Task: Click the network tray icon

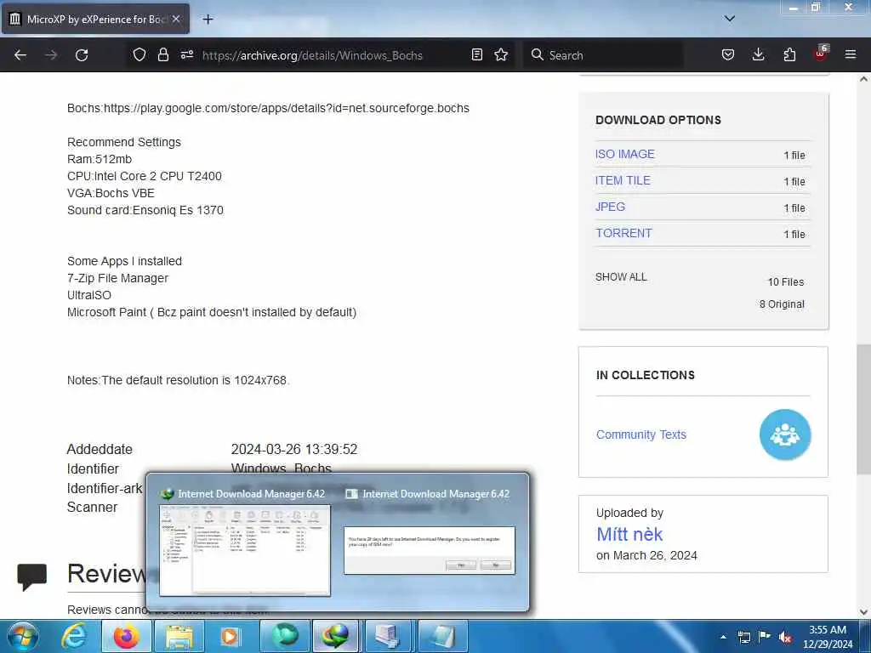Action: (743, 637)
